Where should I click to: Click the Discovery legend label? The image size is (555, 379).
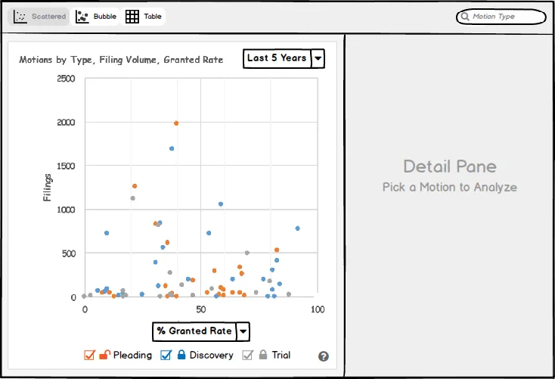[x=211, y=355]
